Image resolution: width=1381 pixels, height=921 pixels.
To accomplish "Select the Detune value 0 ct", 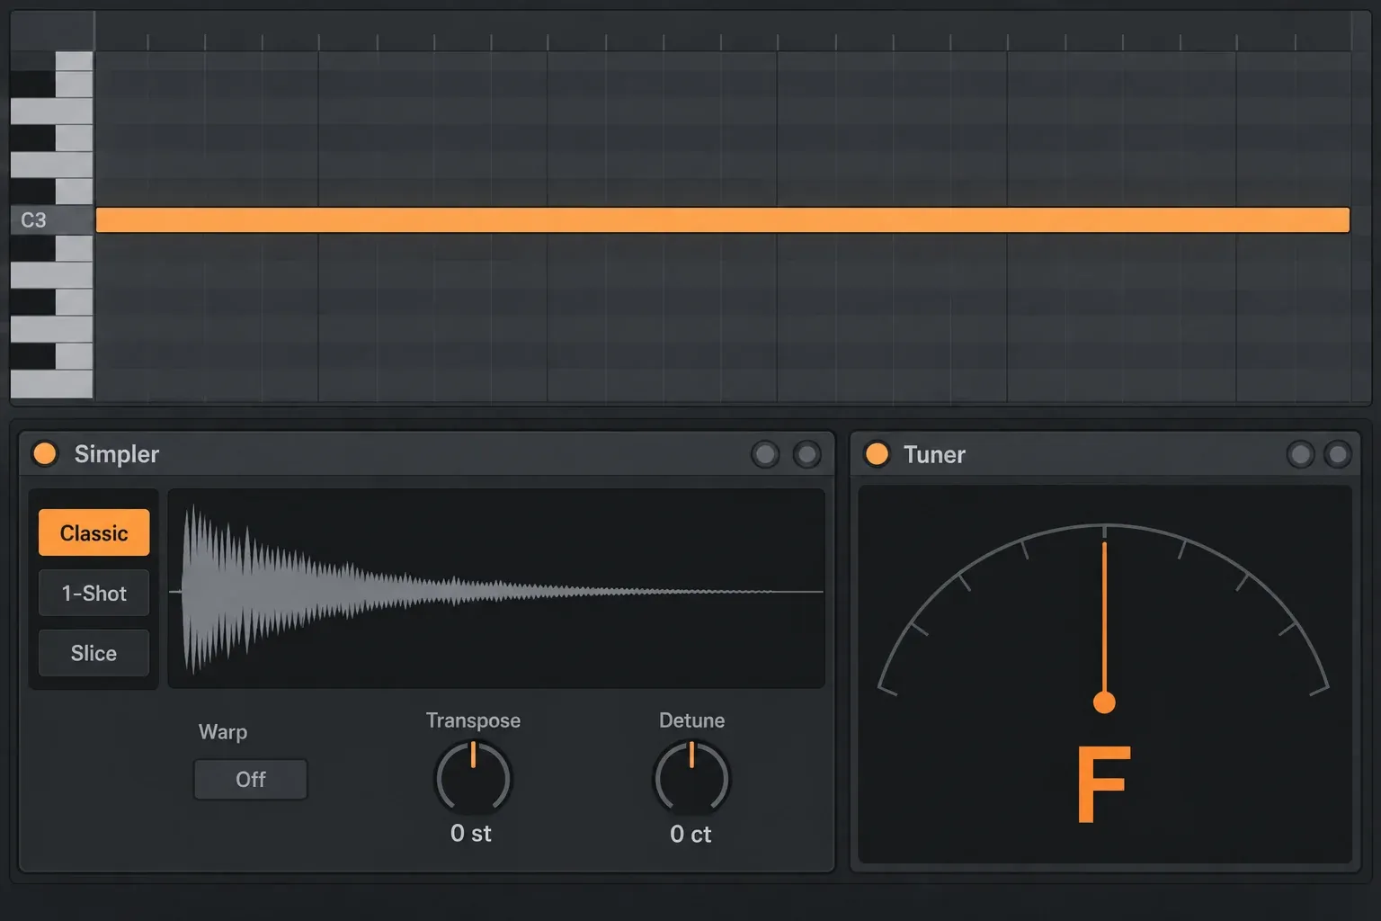I will click(690, 835).
